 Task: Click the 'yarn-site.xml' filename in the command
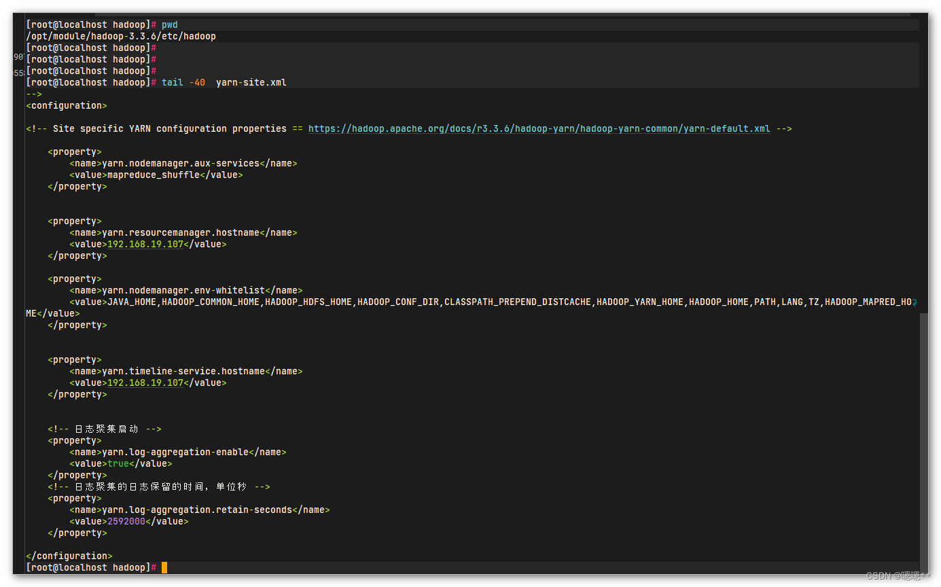pos(251,82)
